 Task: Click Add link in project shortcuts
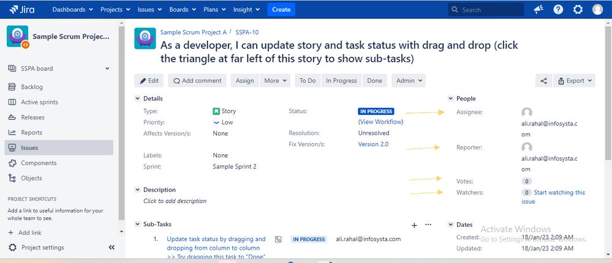25,232
